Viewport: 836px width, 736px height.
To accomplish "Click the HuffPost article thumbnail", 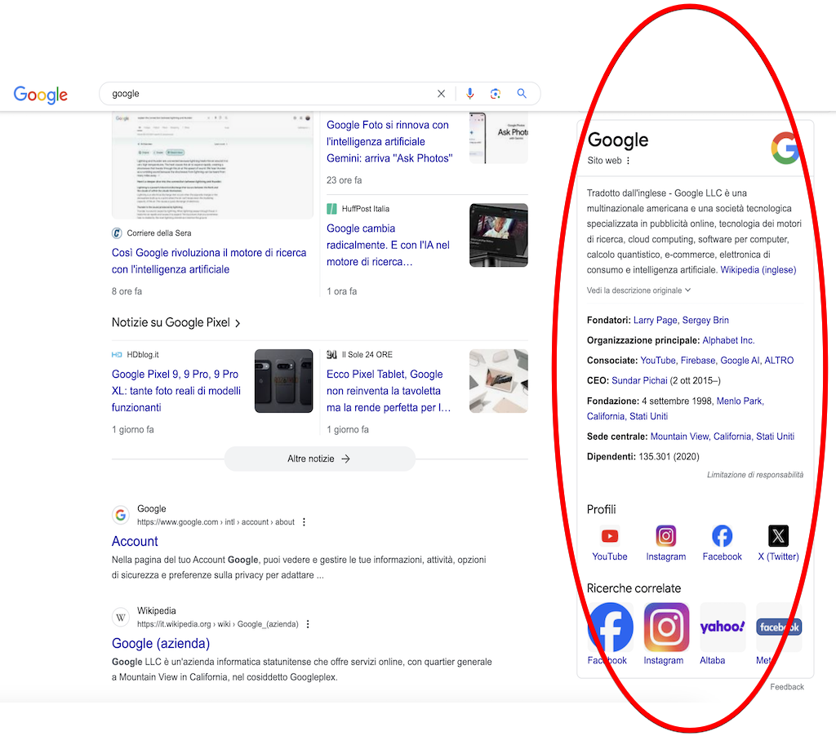I will (x=499, y=235).
